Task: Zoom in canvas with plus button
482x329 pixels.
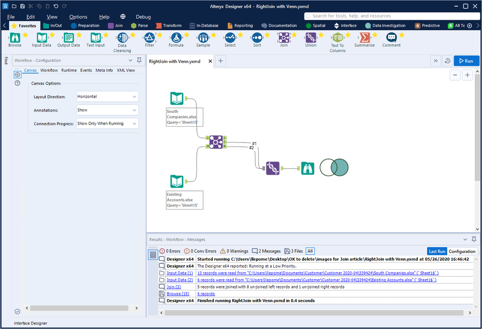Action: [467, 75]
